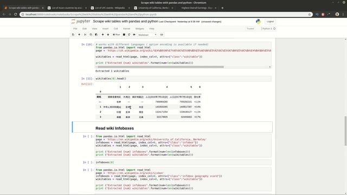Screen dimensions: 347x195
Task: Open the browser profile avatar icon
Action: 337,15
